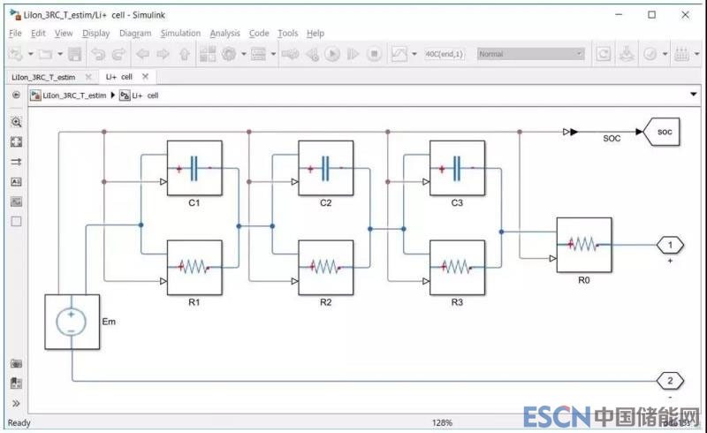Open the Simulation menu
The height and width of the screenshot is (433, 707).
pos(180,34)
